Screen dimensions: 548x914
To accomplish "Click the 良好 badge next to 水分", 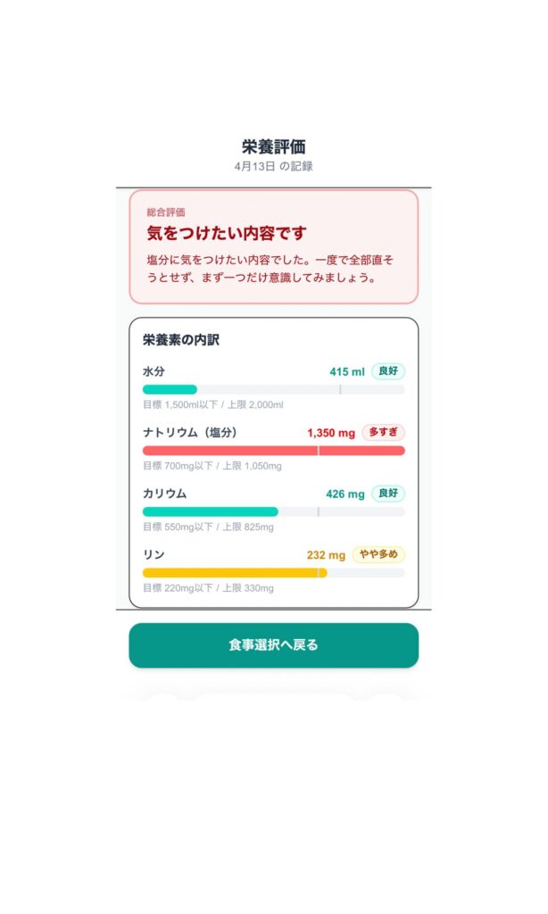I will 387,371.
